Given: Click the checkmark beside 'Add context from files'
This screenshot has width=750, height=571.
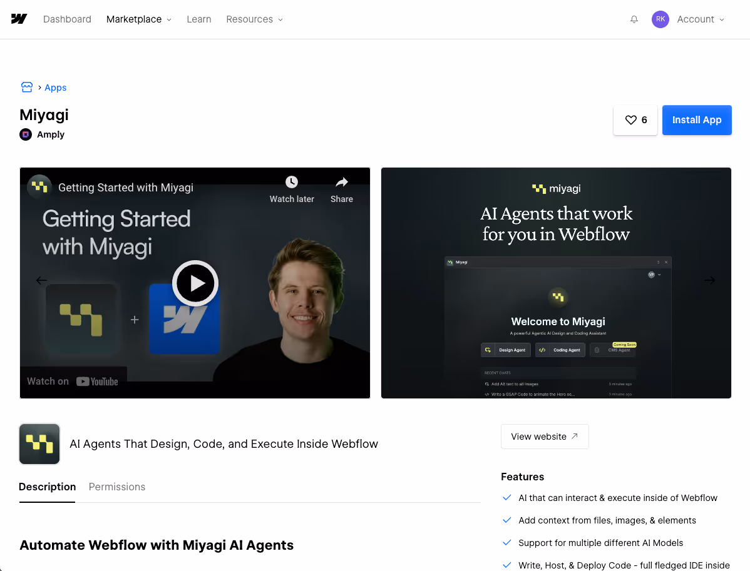Looking at the screenshot, I should [507, 520].
